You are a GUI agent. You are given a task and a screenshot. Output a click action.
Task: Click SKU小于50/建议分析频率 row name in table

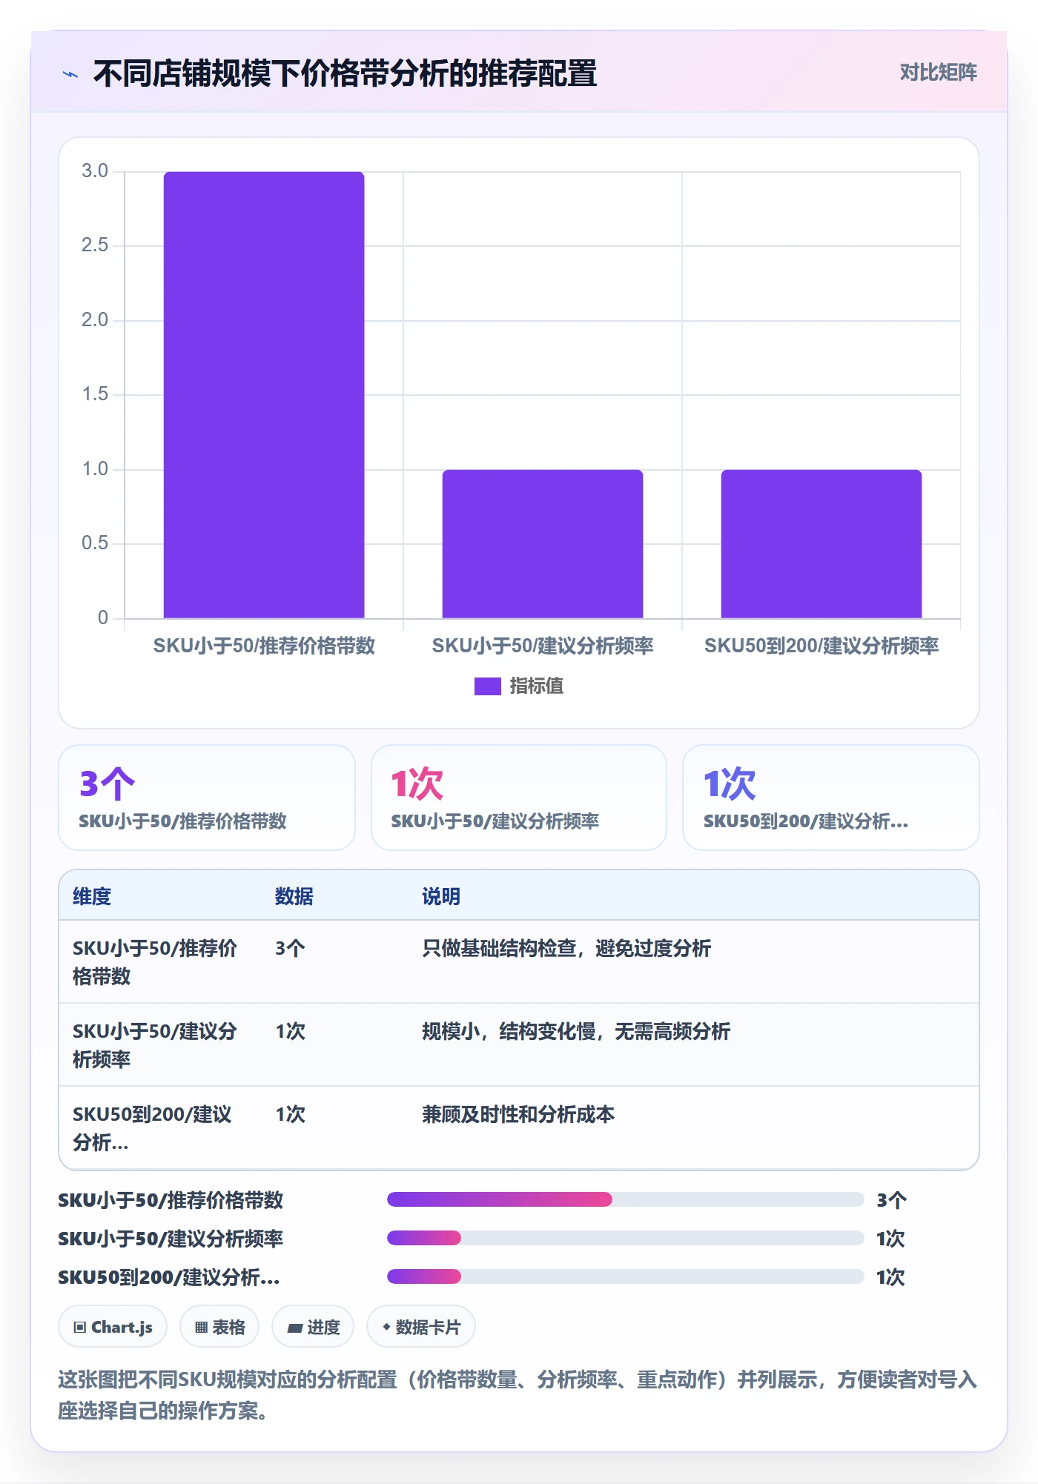click(x=155, y=1045)
